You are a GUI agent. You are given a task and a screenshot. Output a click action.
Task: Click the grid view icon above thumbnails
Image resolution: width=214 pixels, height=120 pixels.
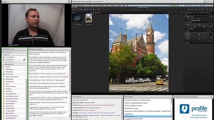(96, 13)
